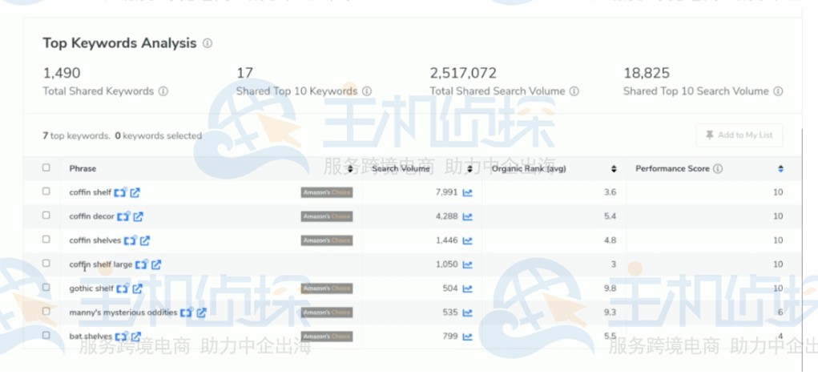Image resolution: width=818 pixels, height=387 pixels.
Task: Open external link icon for coffin shelf
Action: 135,192
